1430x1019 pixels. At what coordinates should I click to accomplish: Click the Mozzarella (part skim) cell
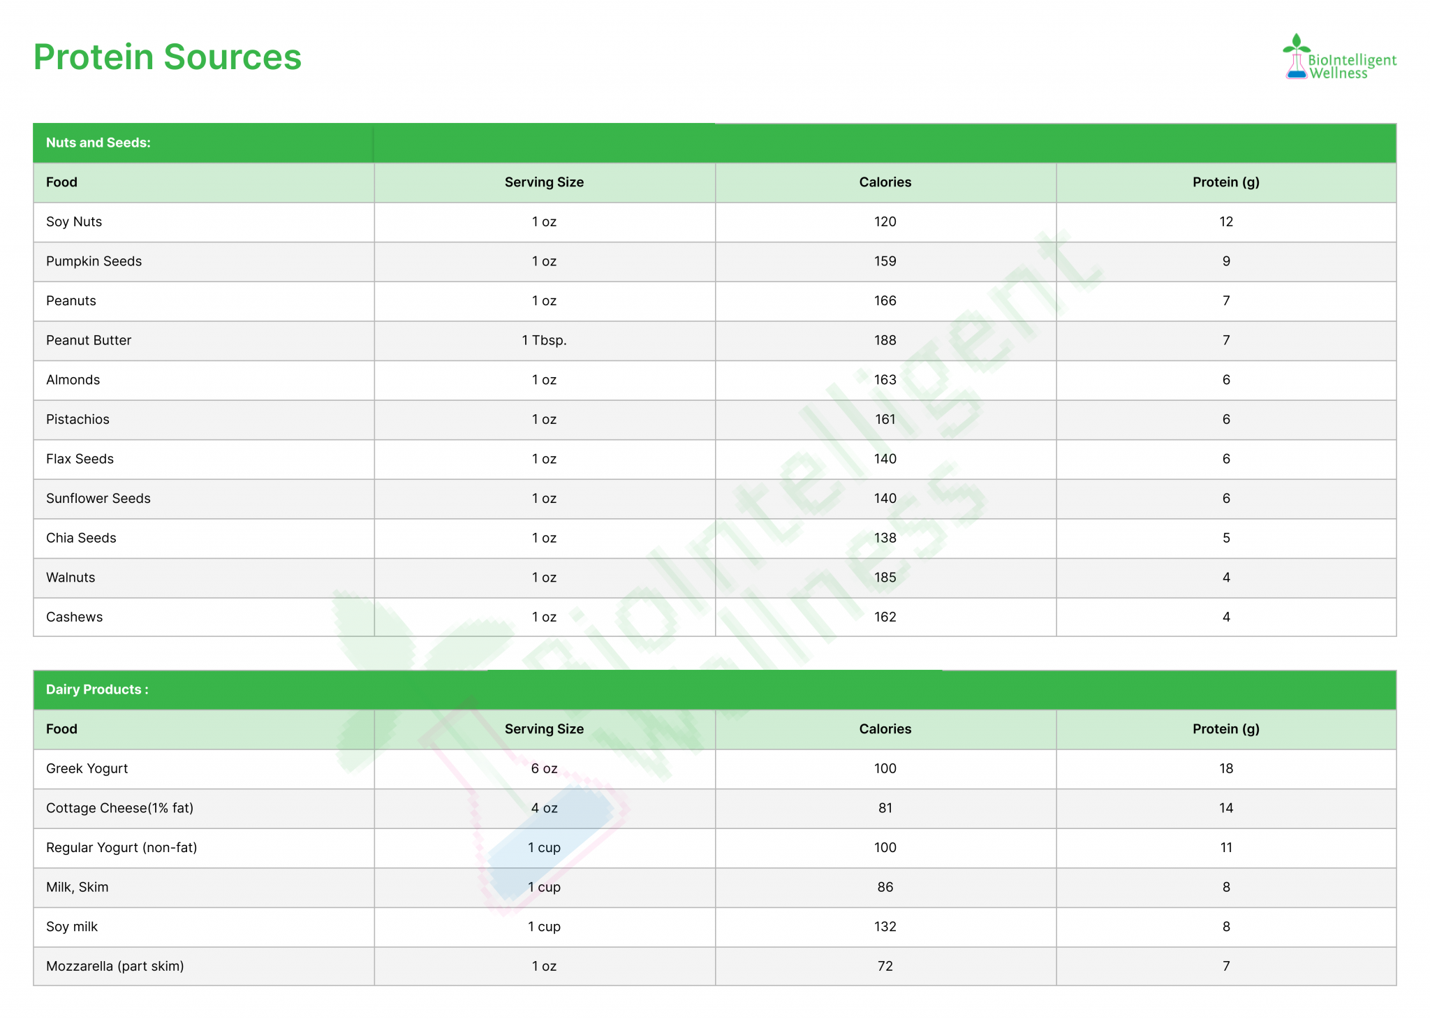coord(115,967)
